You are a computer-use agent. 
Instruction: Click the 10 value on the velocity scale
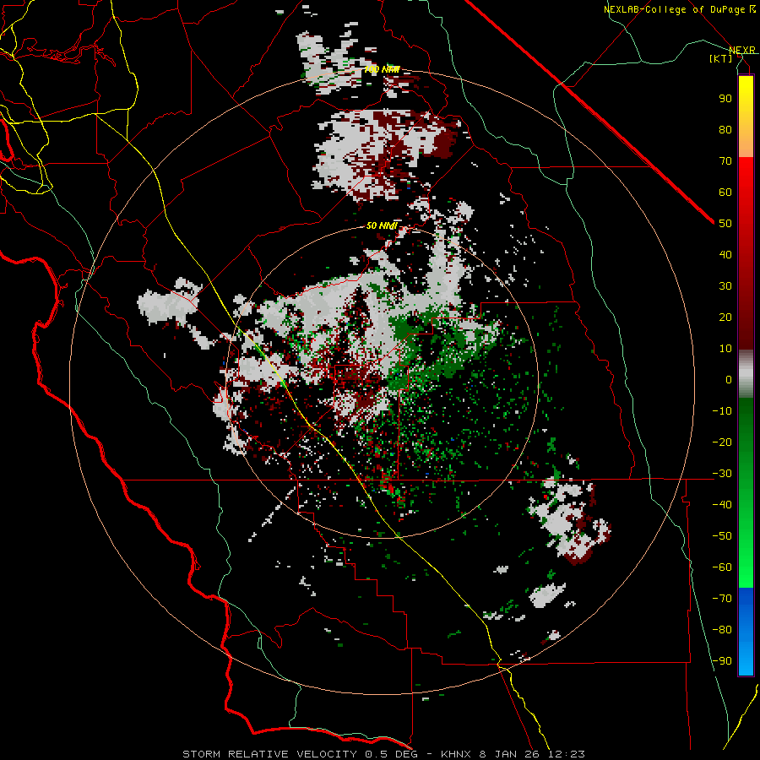(x=725, y=349)
